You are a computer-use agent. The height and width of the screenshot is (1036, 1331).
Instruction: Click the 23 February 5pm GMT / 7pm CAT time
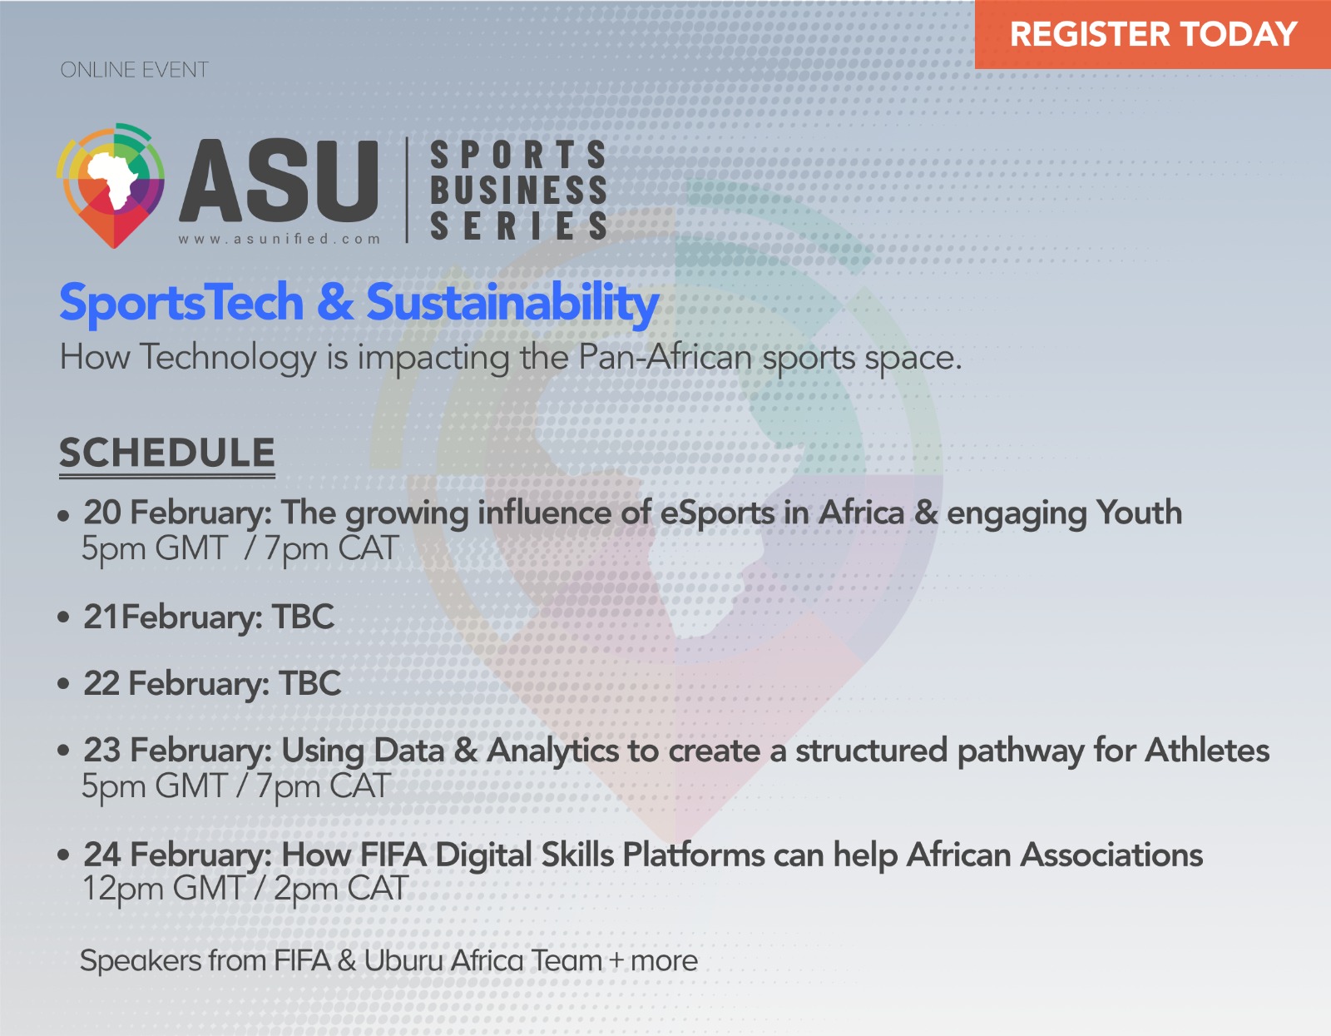(x=235, y=786)
